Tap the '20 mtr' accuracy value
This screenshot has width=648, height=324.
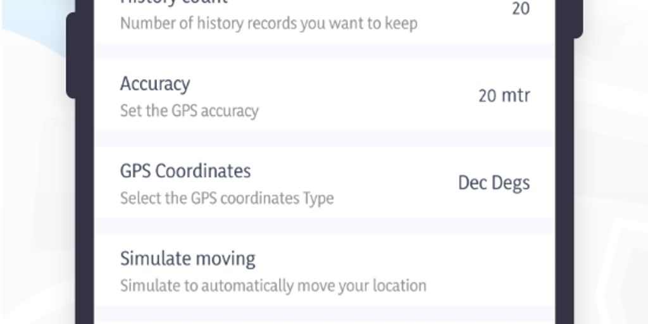point(504,96)
